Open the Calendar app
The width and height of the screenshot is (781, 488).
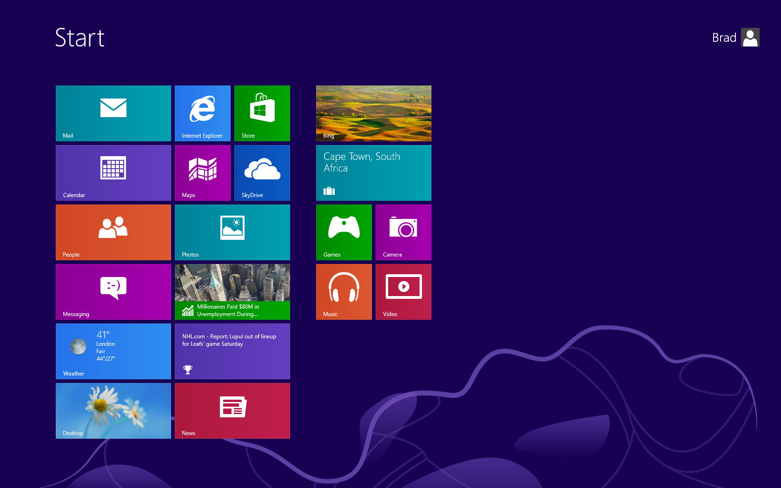pyautogui.click(x=113, y=172)
